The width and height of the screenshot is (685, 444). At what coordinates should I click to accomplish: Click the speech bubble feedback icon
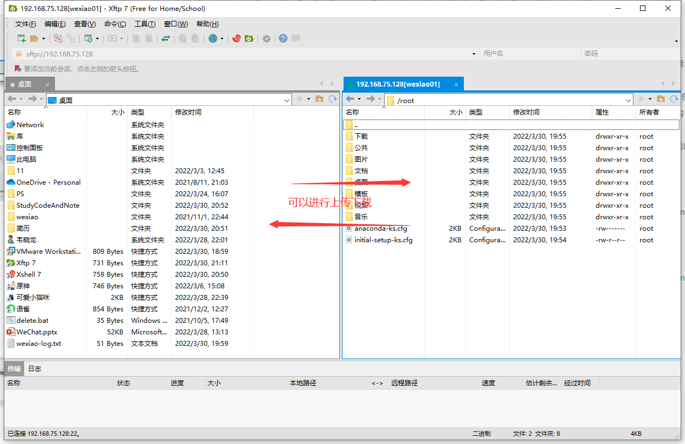click(x=296, y=38)
